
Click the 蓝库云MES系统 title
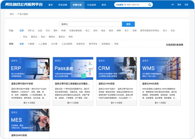pyautogui.click(x=19, y=135)
